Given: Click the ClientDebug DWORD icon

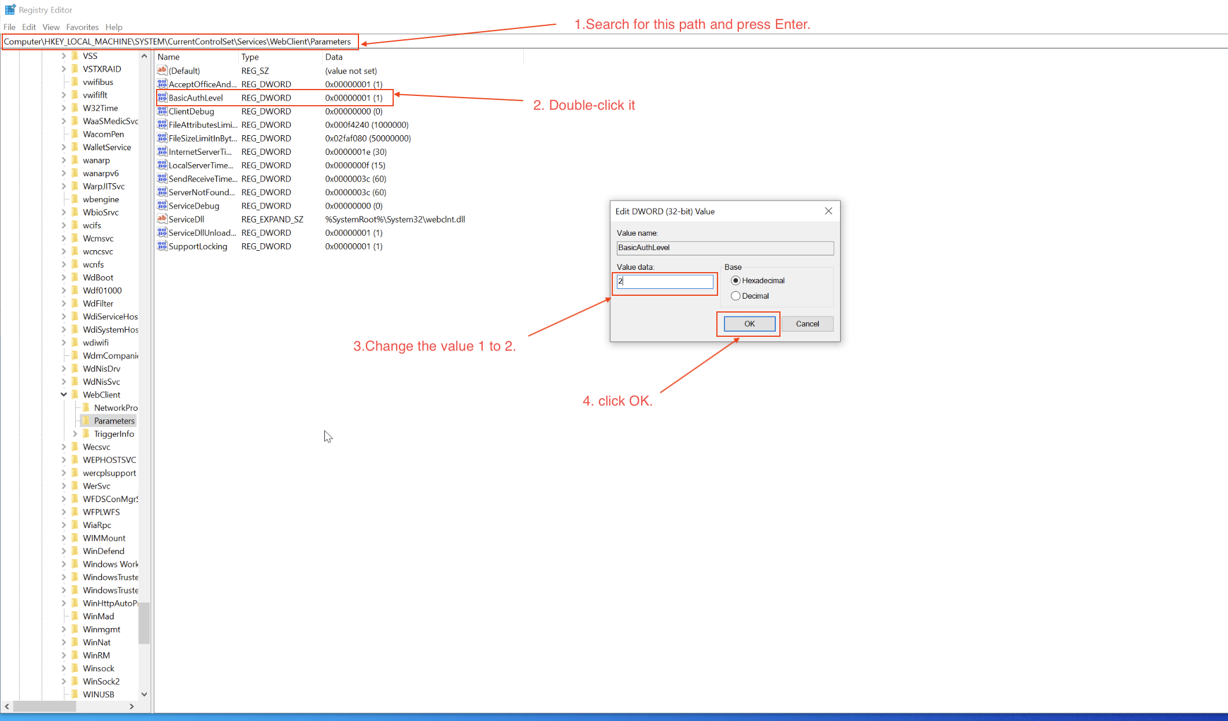Looking at the screenshot, I should pos(162,111).
